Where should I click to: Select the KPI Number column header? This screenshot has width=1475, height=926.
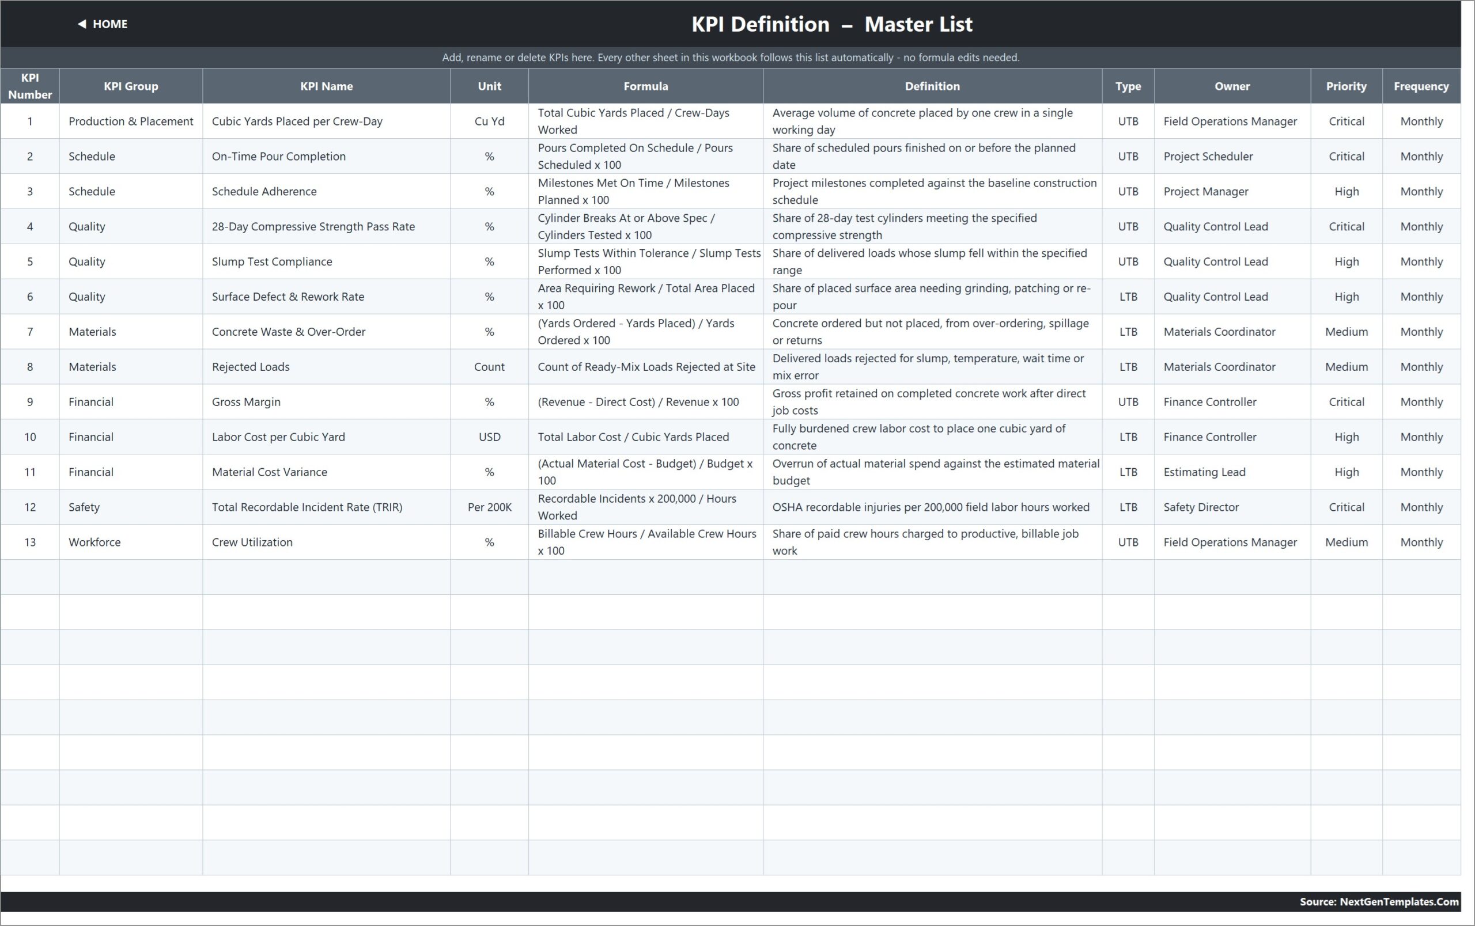tap(30, 86)
